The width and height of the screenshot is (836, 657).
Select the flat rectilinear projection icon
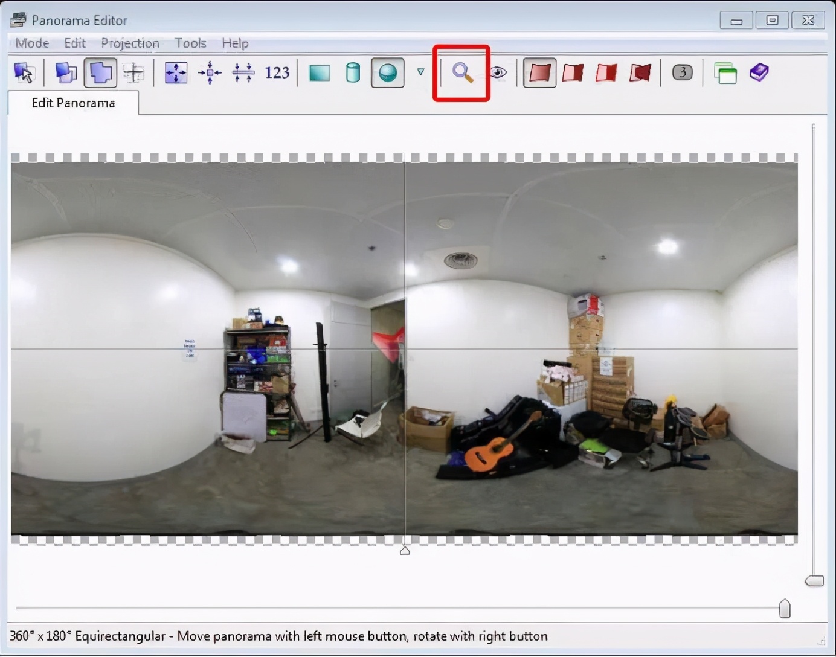coord(320,73)
